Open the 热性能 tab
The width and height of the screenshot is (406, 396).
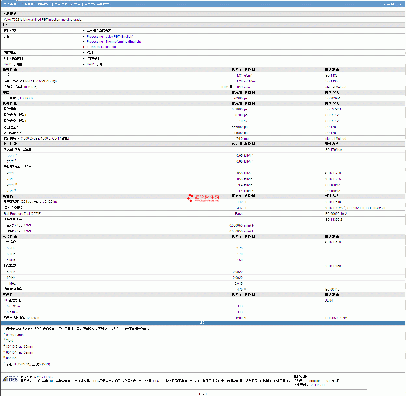point(76,4)
